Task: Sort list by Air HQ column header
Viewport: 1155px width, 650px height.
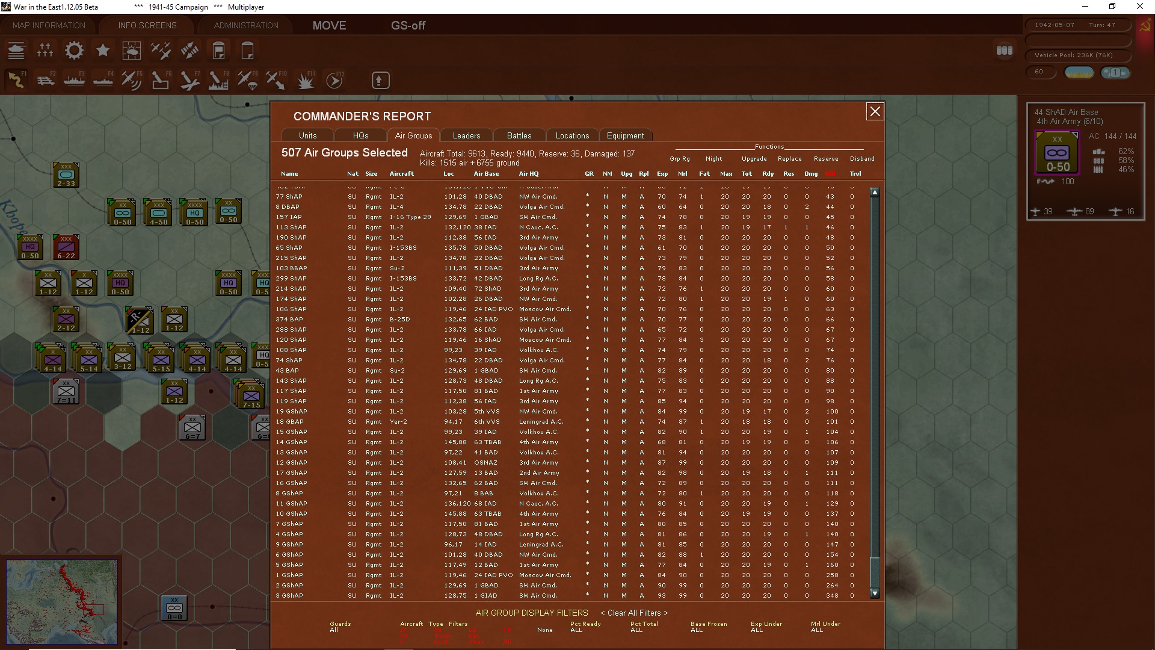Action: point(529,174)
